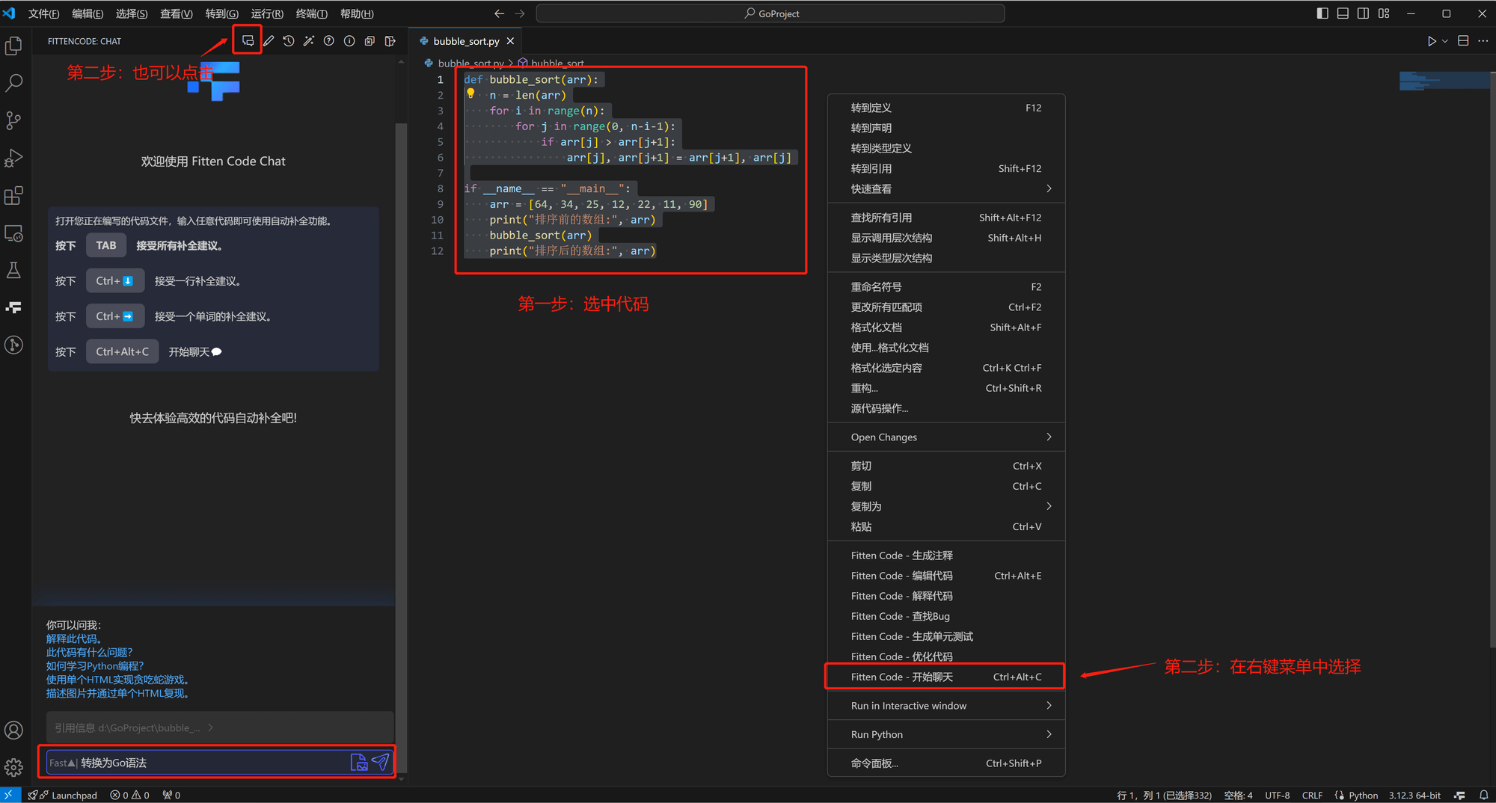Click the 解释此代码 suggestion link
The height and width of the screenshot is (803, 1496).
[x=74, y=639]
